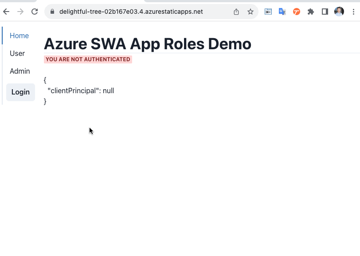Reload the current page
Image resolution: width=360 pixels, height=256 pixels.
[35, 12]
